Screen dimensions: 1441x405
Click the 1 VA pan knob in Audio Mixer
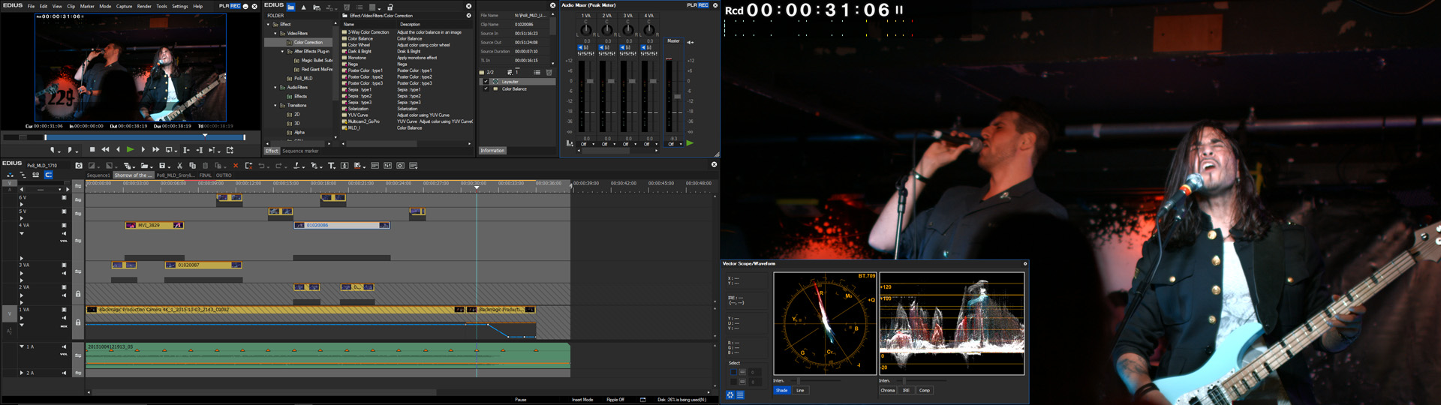click(x=586, y=30)
